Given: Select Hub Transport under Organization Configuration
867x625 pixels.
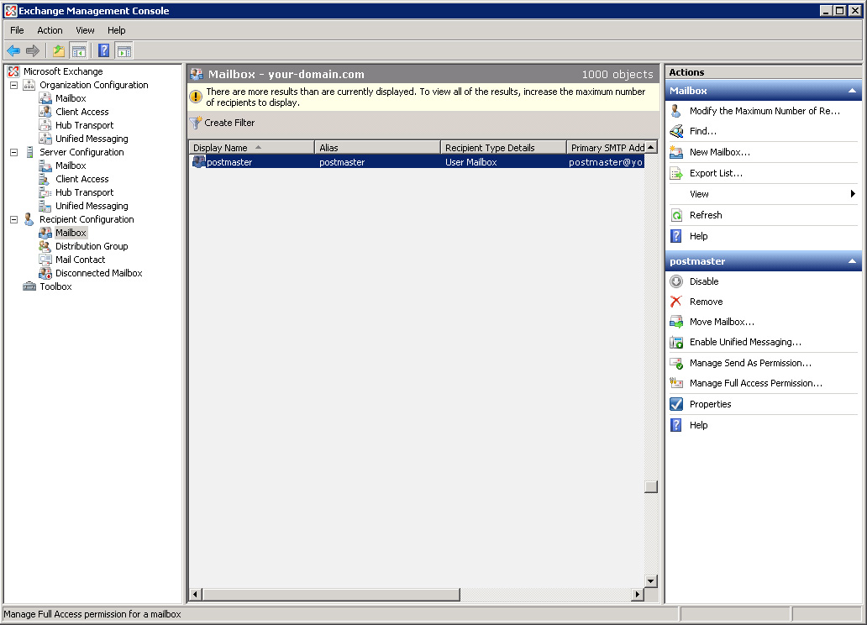Looking at the screenshot, I should pos(84,125).
